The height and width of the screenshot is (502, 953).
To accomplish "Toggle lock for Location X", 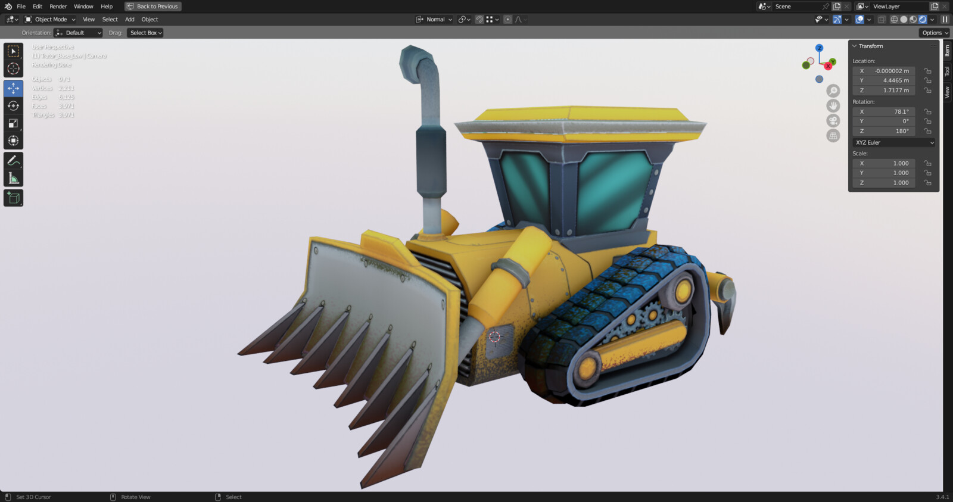I will tap(928, 71).
